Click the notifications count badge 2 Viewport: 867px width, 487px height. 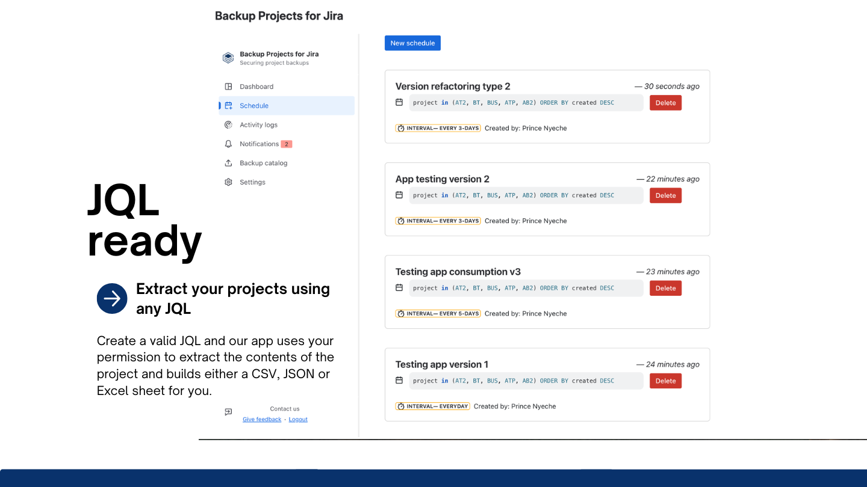287,144
